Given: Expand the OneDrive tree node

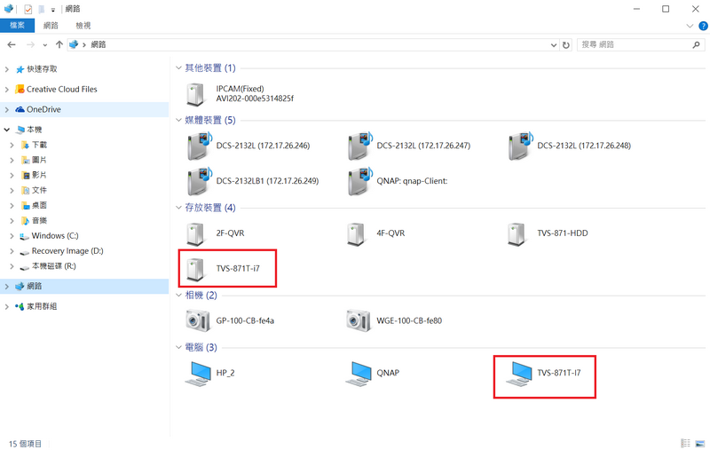Looking at the screenshot, I should (7, 109).
